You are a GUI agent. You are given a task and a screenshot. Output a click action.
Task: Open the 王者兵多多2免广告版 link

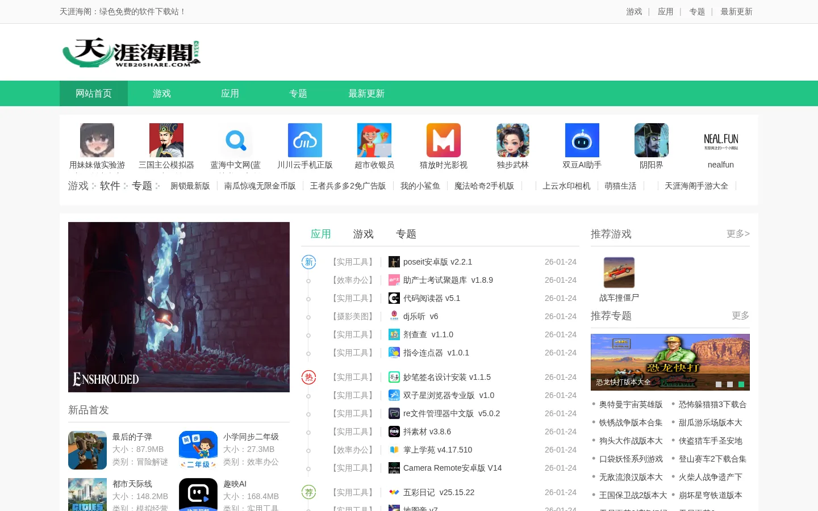348,186
